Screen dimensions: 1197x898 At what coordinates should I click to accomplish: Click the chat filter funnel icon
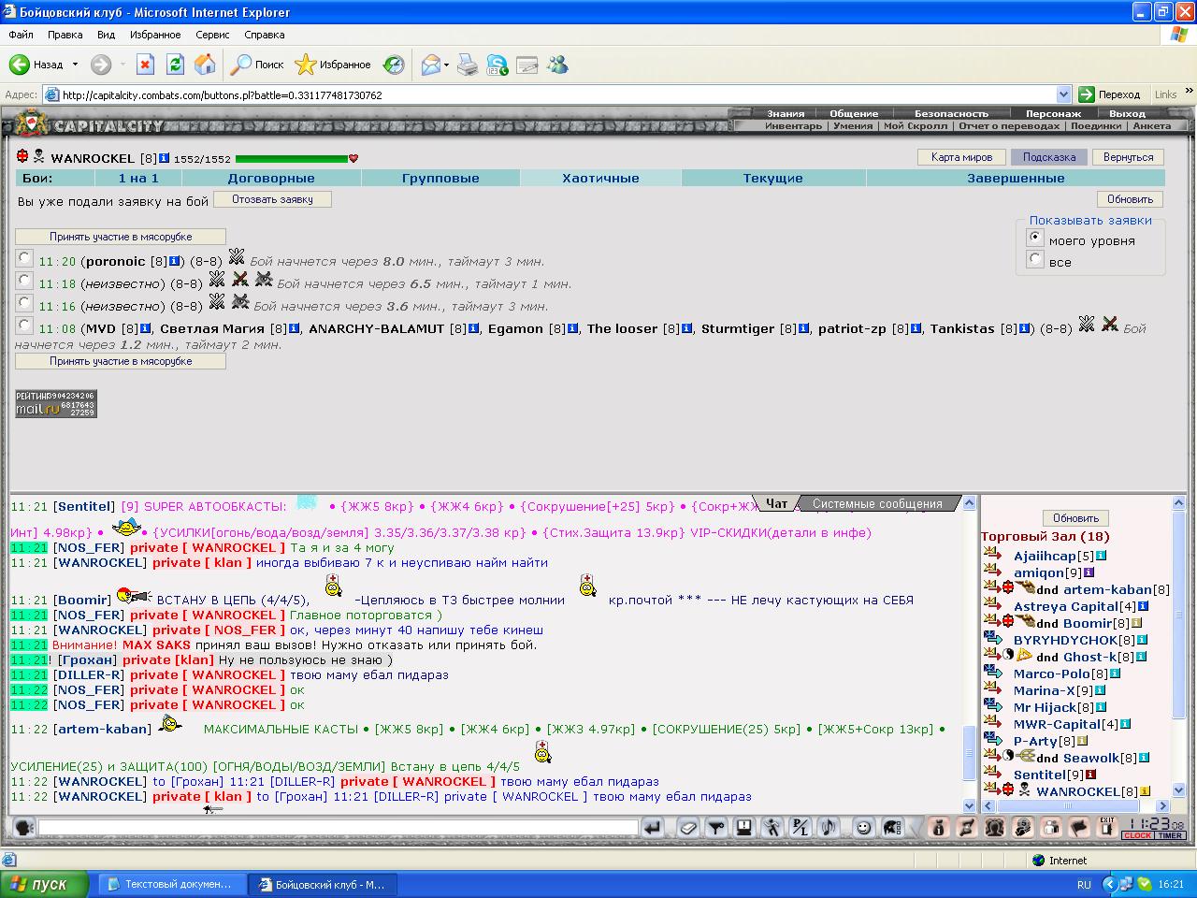pyautogui.click(x=715, y=827)
